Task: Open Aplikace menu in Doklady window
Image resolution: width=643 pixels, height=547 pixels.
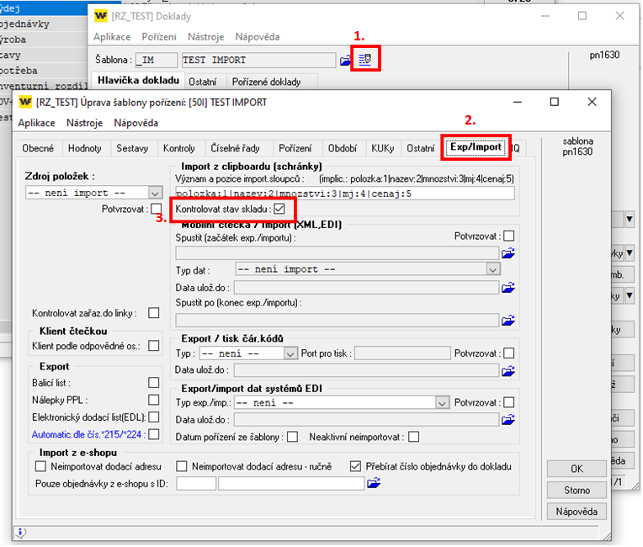Action: (x=112, y=37)
